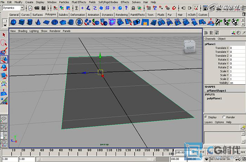
Task: Activate the Lasso select tool
Action: [4, 43]
